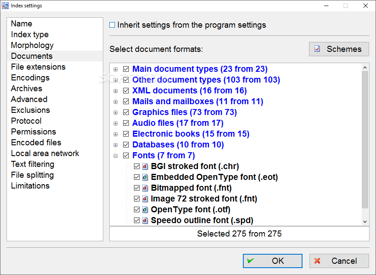Click the BGI stroked font file icon
The height and width of the screenshot is (275, 376).
click(145, 166)
